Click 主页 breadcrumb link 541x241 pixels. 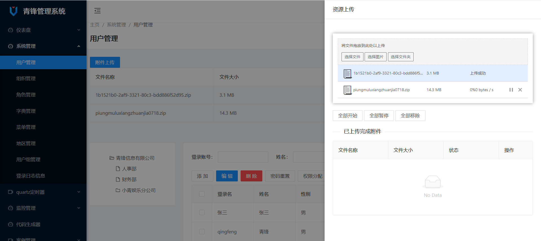tap(95, 25)
